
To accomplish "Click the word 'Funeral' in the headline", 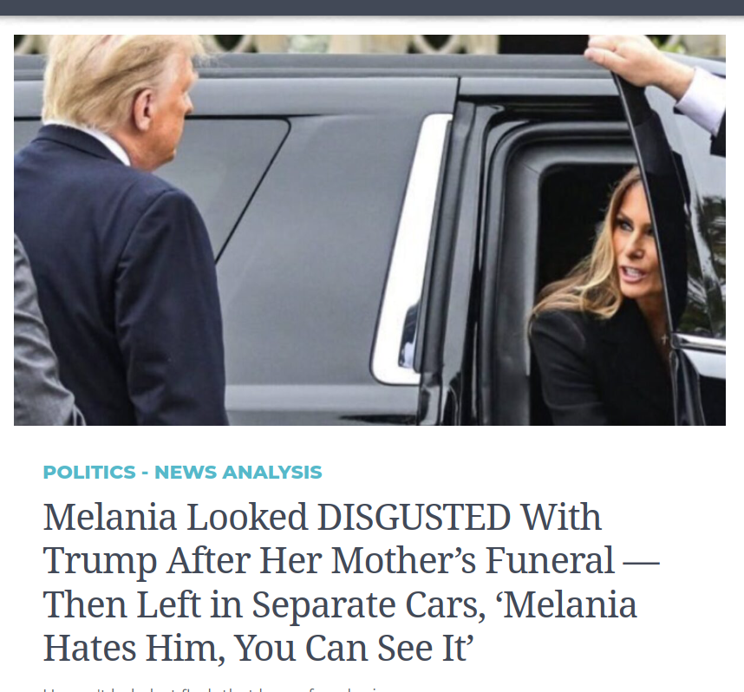I will (x=550, y=560).
